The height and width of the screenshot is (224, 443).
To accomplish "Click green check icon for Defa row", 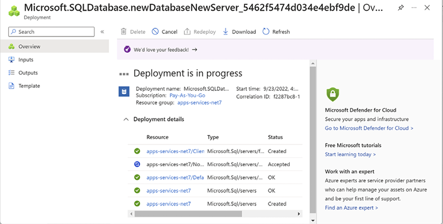I will 137,178.
